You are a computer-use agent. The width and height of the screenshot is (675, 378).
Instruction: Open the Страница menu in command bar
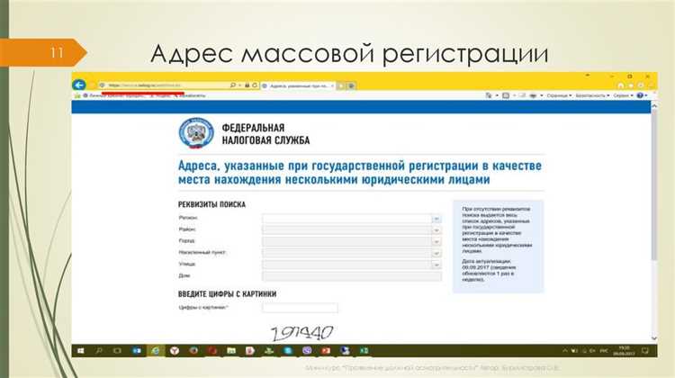(x=559, y=95)
